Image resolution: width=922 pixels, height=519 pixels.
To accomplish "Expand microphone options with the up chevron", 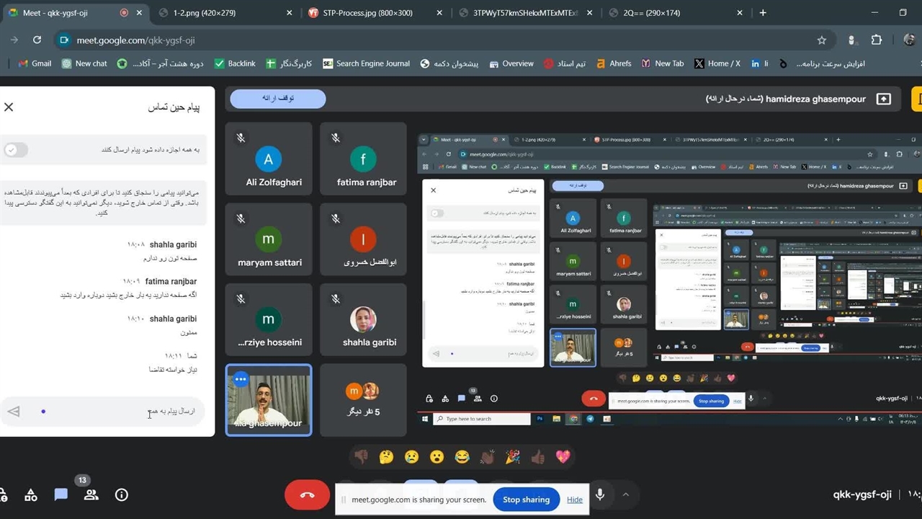I will 625,494.
